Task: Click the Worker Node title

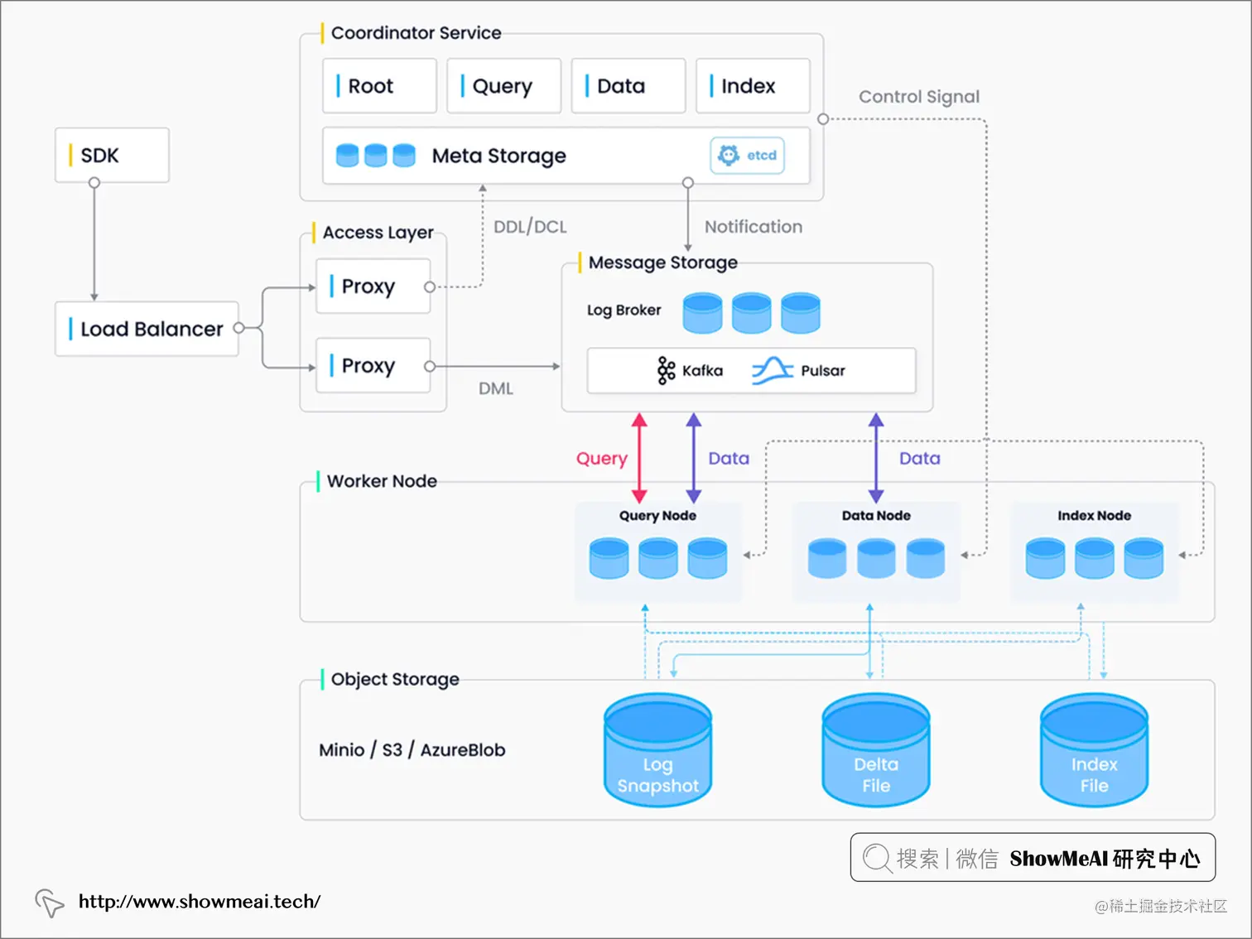Action: click(x=382, y=481)
